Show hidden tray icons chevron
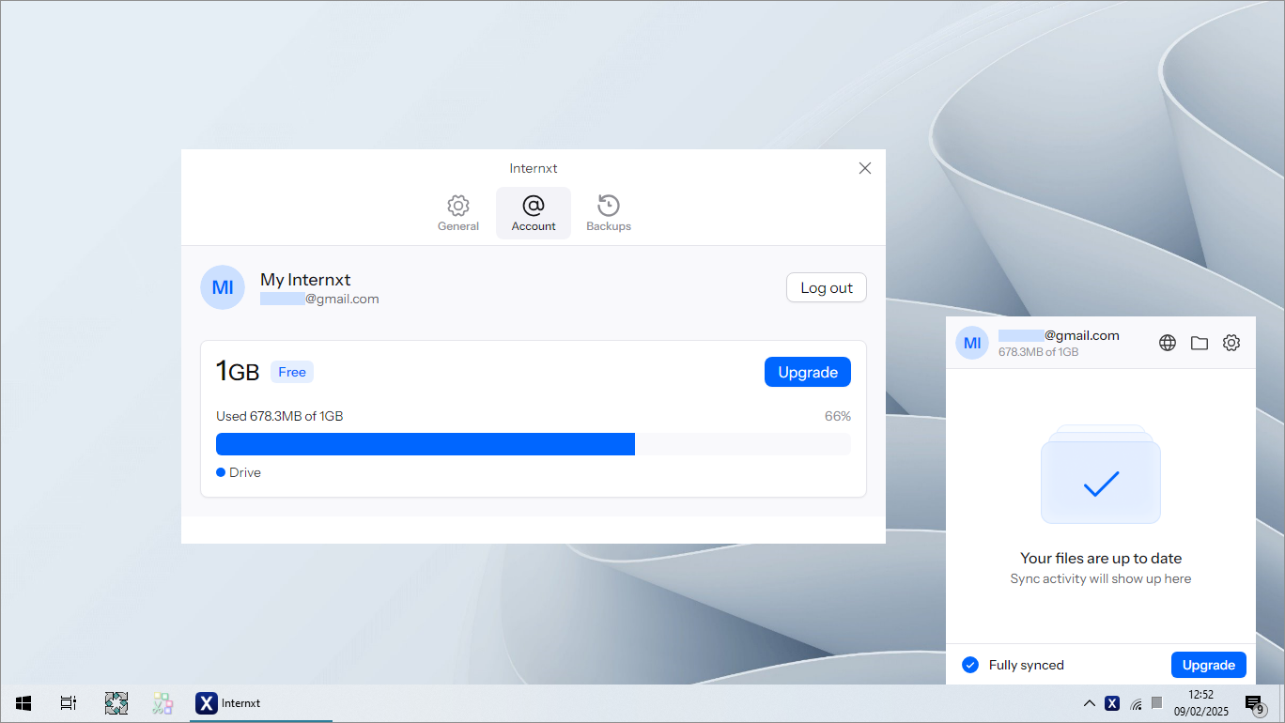The height and width of the screenshot is (723, 1285). [1090, 702]
